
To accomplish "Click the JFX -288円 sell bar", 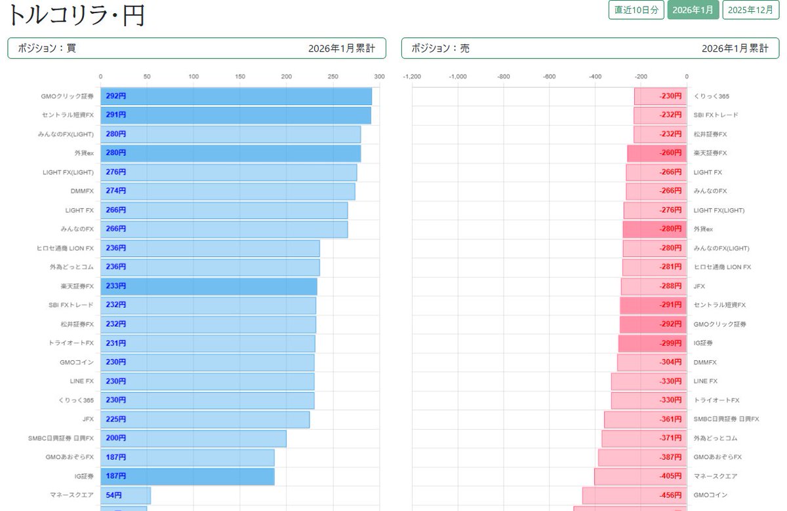I will (x=654, y=286).
